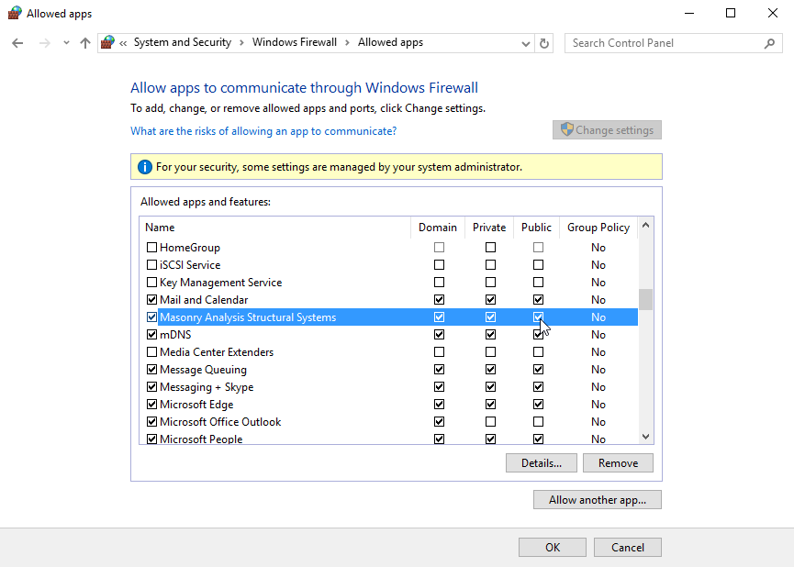Close the Allowed apps window

click(x=773, y=13)
